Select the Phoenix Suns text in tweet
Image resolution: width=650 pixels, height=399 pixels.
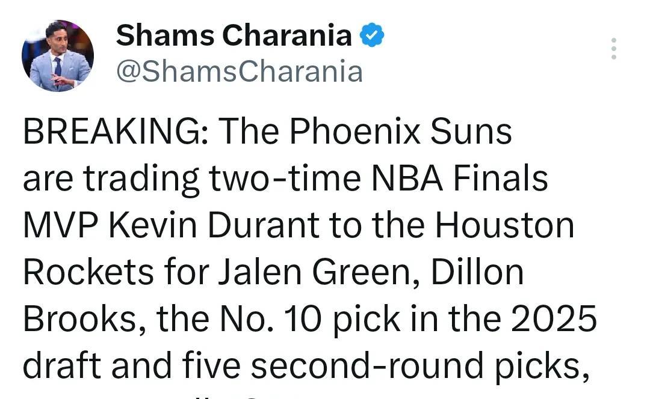click(x=400, y=131)
